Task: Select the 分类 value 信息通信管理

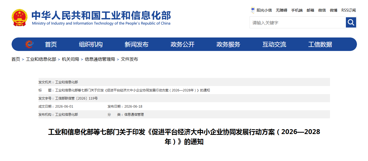Action: [x=134, y=115]
